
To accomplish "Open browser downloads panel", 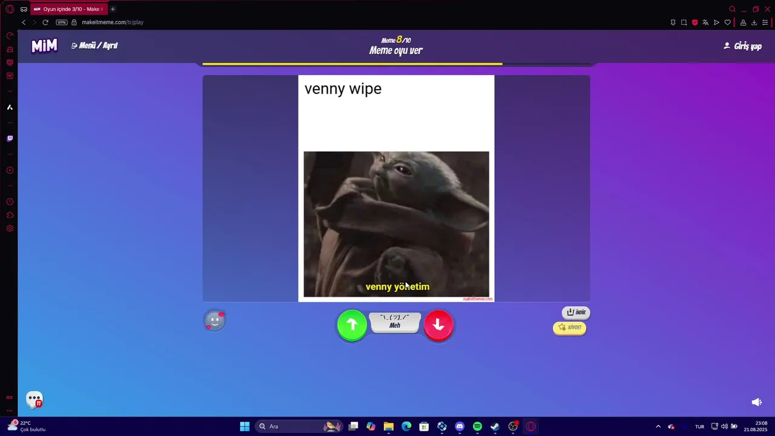I will pos(754,22).
